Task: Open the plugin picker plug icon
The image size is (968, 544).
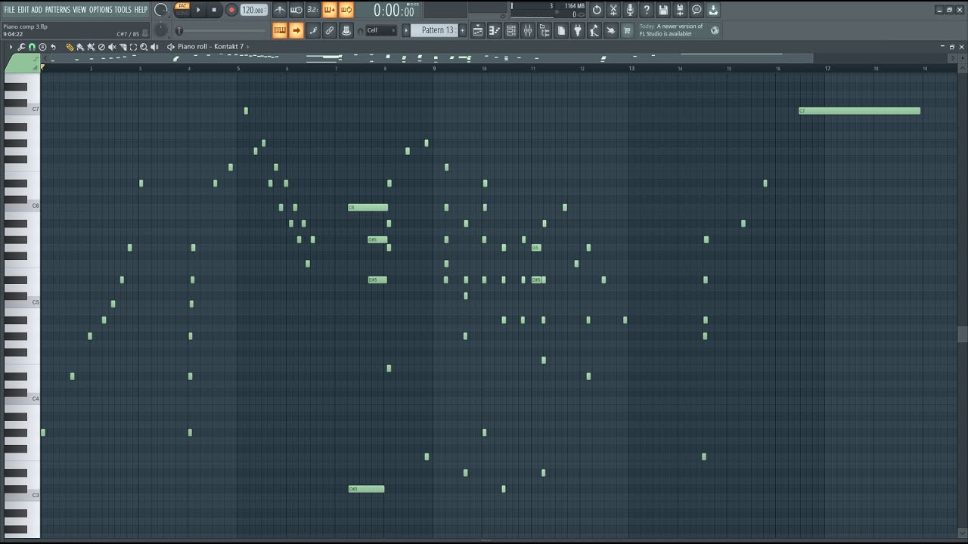Action: click(578, 30)
